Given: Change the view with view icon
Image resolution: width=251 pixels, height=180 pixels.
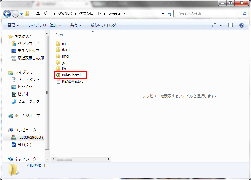Looking at the screenshot, I should (214, 25).
